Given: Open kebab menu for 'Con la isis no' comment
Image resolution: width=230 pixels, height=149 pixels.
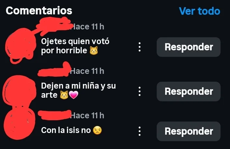Looking at the screenshot, I should [140, 131].
